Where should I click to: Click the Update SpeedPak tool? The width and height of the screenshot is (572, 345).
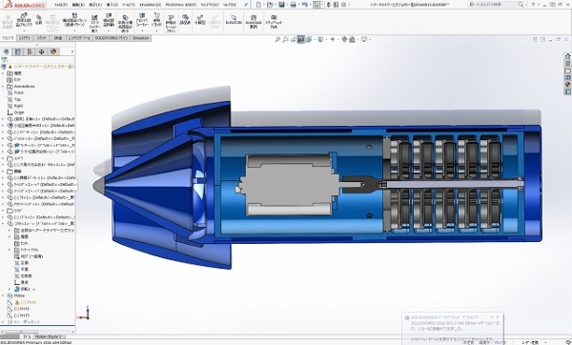click(254, 22)
